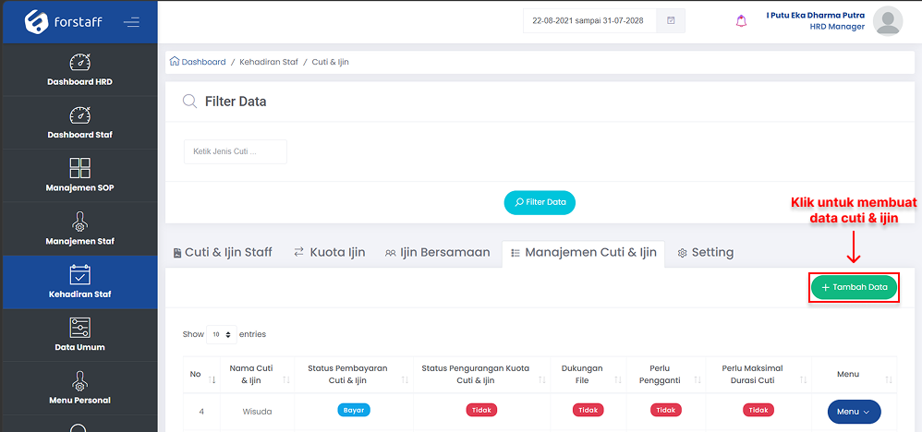The image size is (922, 432).
Task: Select Manajemen Cuti & Ijin tab
Action: pyautogui.click(x=583, y=253)
